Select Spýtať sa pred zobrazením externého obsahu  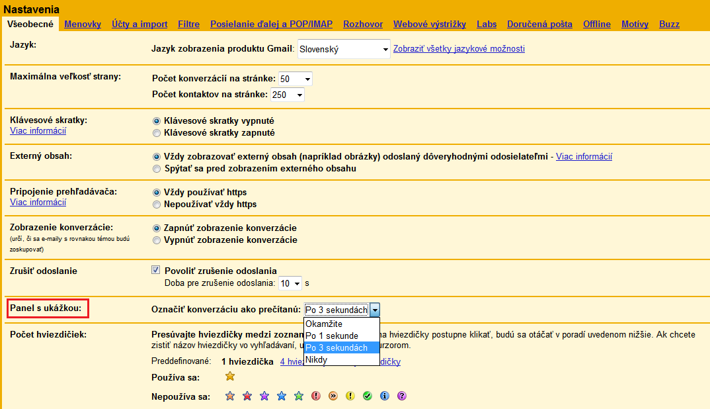(x=157, y=169)
